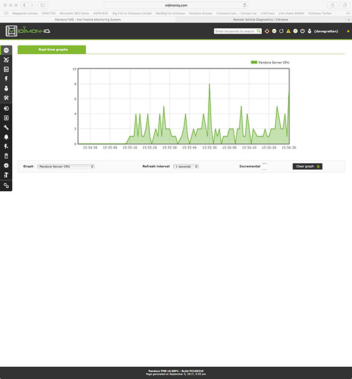The image size is (352, 379).
Task: Open the Monitoring sidebar icon at top
Action: pos(6,50)
